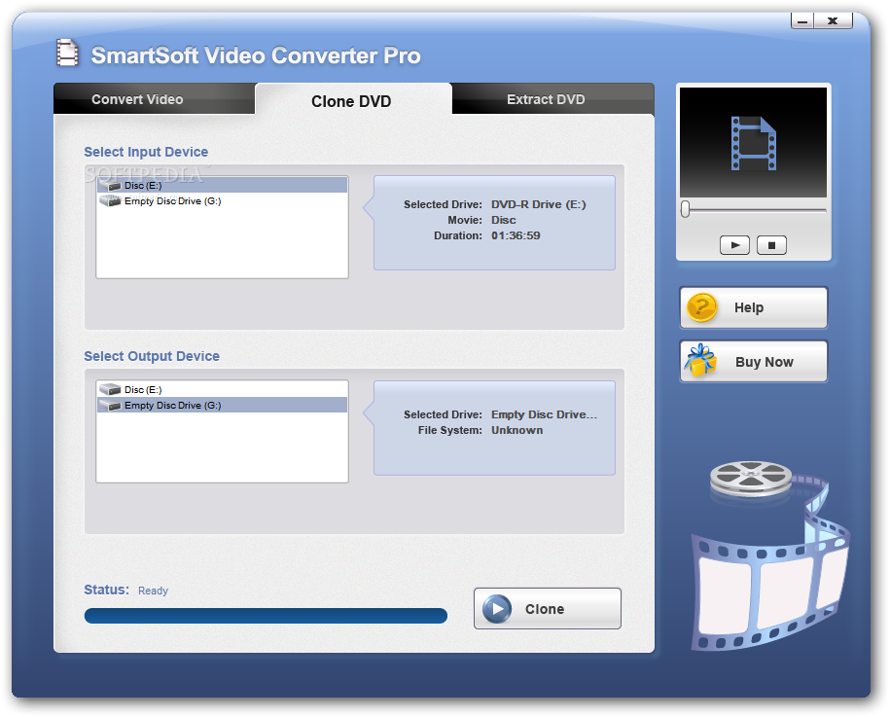Viewport: 890px width, 717px height.
Task: Click drive icon for input Empty Disc Drive
Action: pos(110,201)
